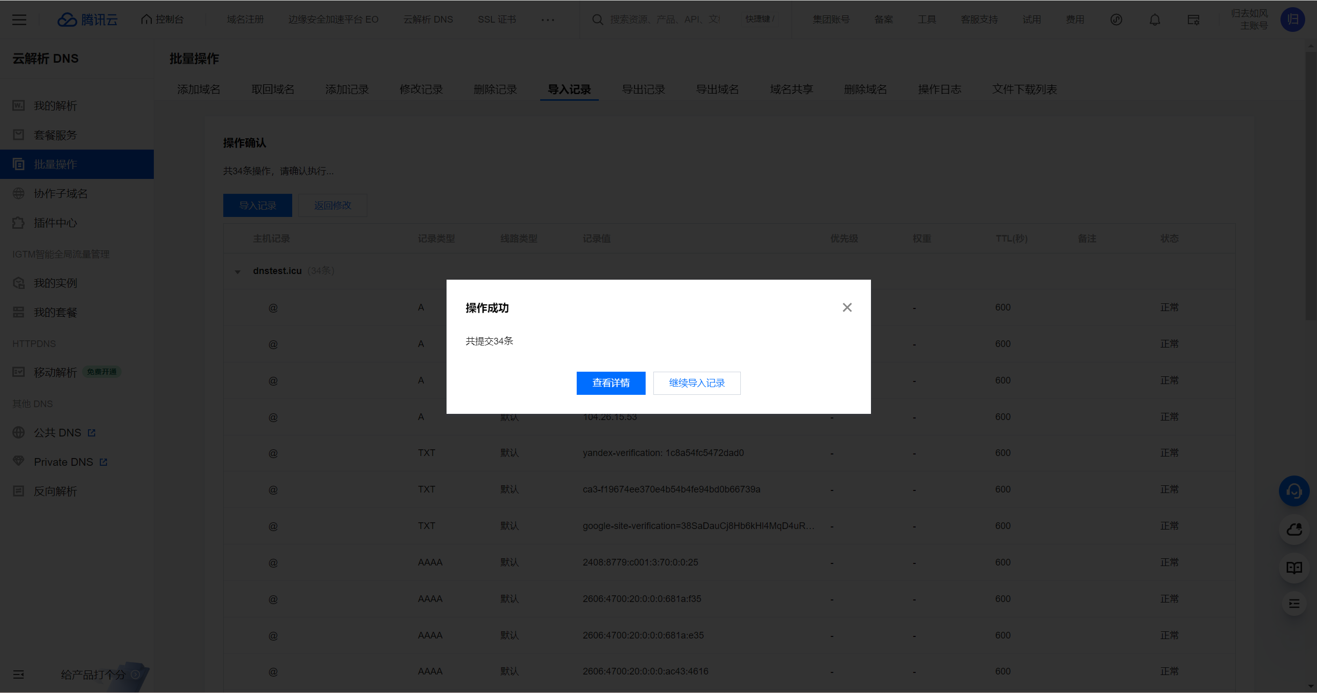Close the 操作成功 dialog

pos(847,307)
